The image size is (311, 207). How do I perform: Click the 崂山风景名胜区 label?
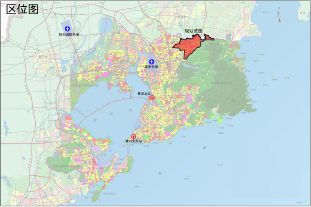pos(221,83)
